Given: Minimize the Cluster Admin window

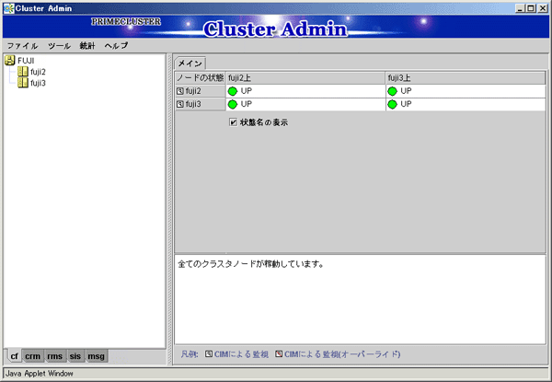Looking at the screenshot, I should pos(520,8).
